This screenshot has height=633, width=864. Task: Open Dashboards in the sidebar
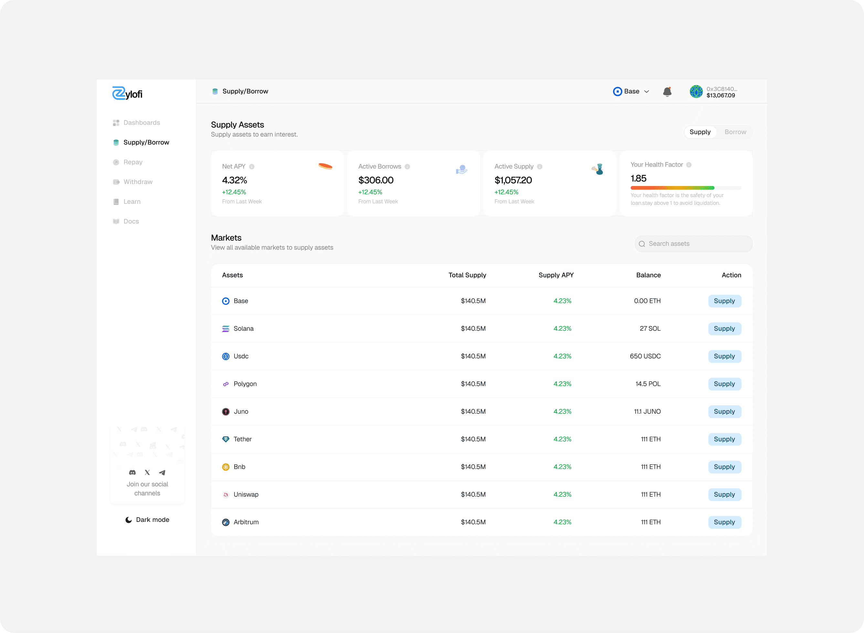pos(142,123)
